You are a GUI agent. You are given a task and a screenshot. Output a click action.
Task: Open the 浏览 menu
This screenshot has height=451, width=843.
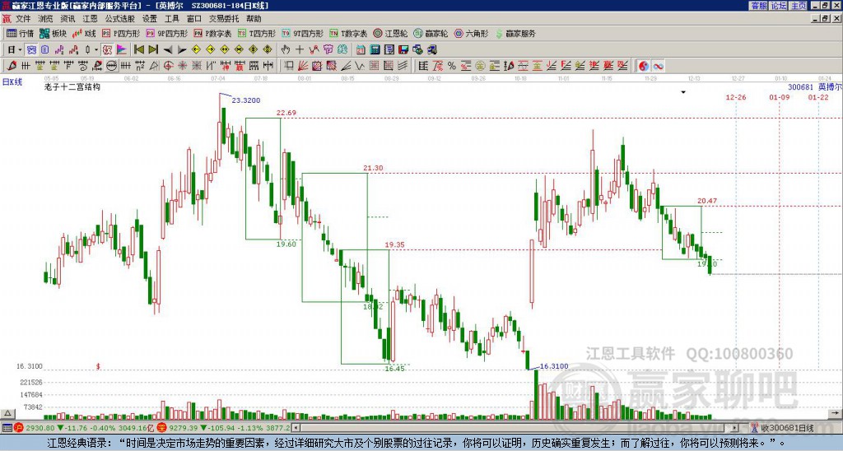coord(46,19)
